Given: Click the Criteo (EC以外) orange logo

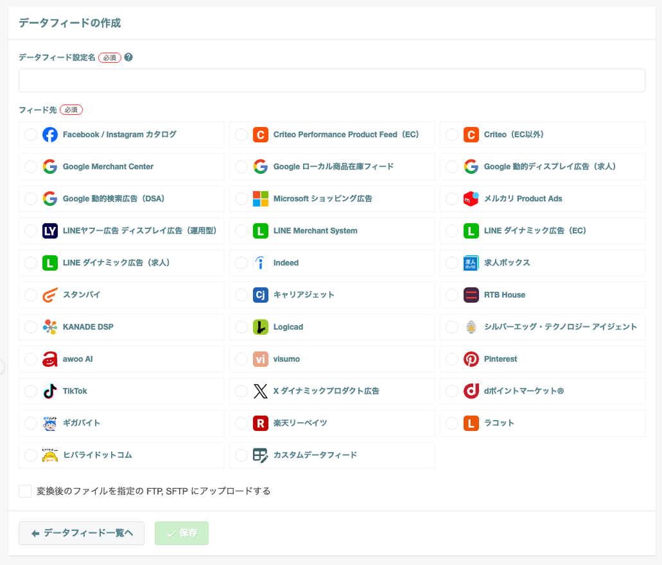Looking at the screenshot, I should coord(471,135).
